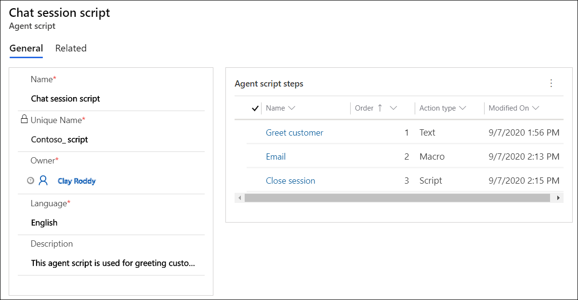Open the Modified On column dropdown
The width and height of the screenshot is (578, 300).
click(x=535, y=108)
